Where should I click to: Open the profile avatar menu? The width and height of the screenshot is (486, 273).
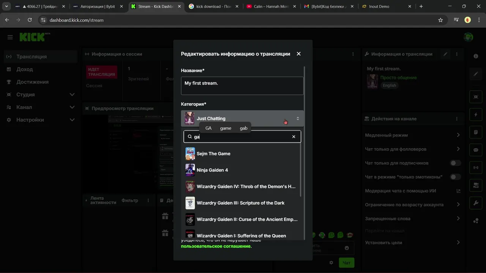[469, 37]
